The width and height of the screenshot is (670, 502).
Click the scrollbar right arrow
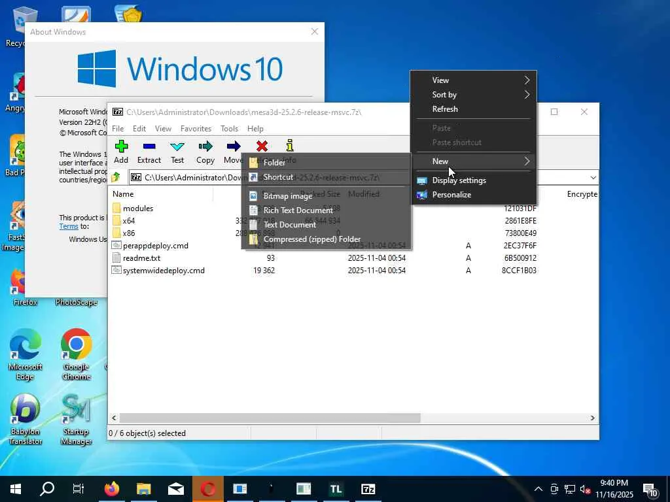(592, 418)
